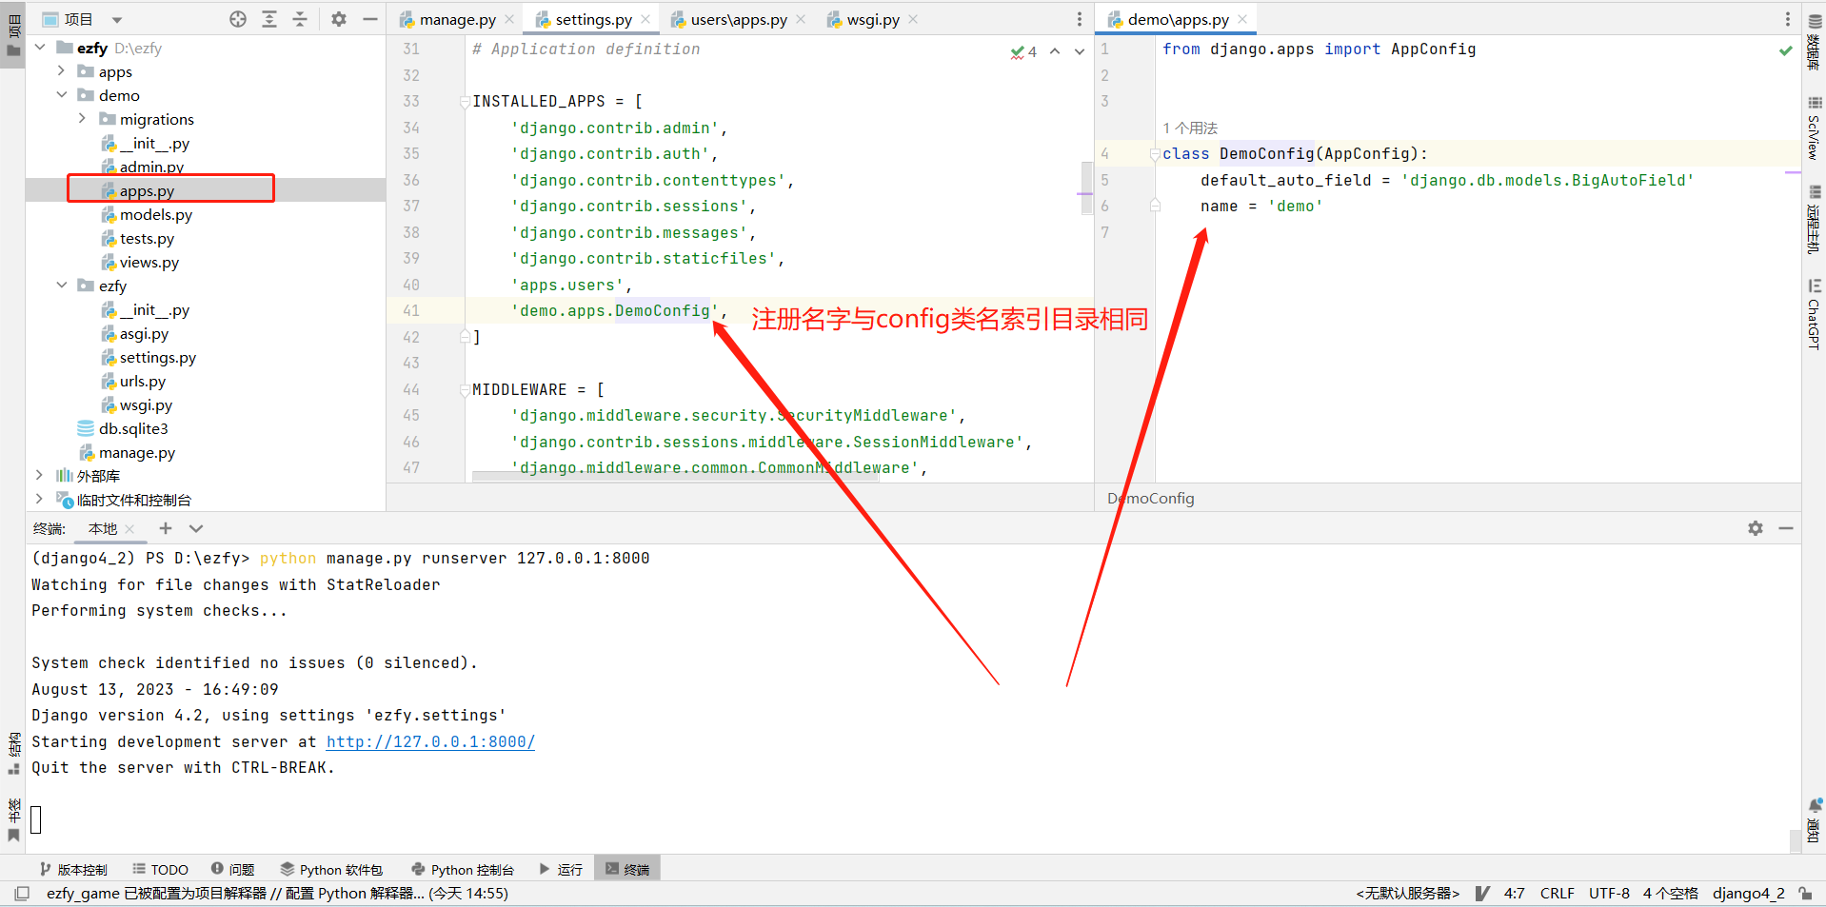Click the green checkmark inspection status icon

click(x=1785, y=50)
